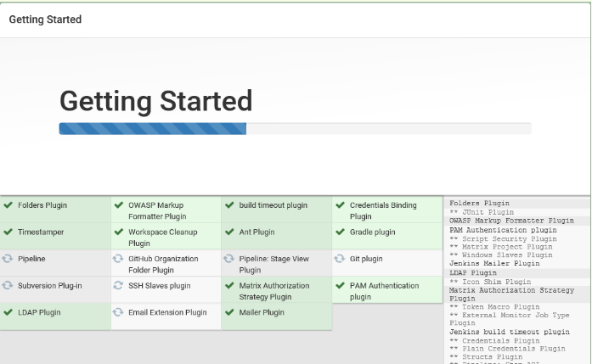Click the ** External Monitor Job Type log line
This screenshot has height=364, width=592.
(510, 319)
